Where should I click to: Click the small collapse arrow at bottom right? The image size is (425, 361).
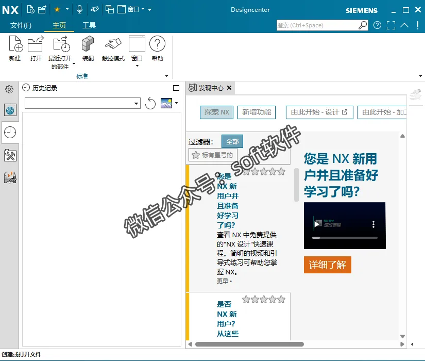(412, 344)
